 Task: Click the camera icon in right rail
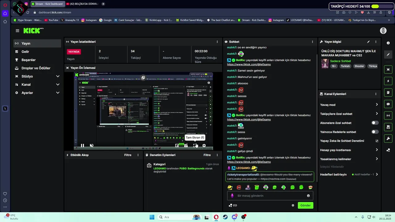point(388,127)
